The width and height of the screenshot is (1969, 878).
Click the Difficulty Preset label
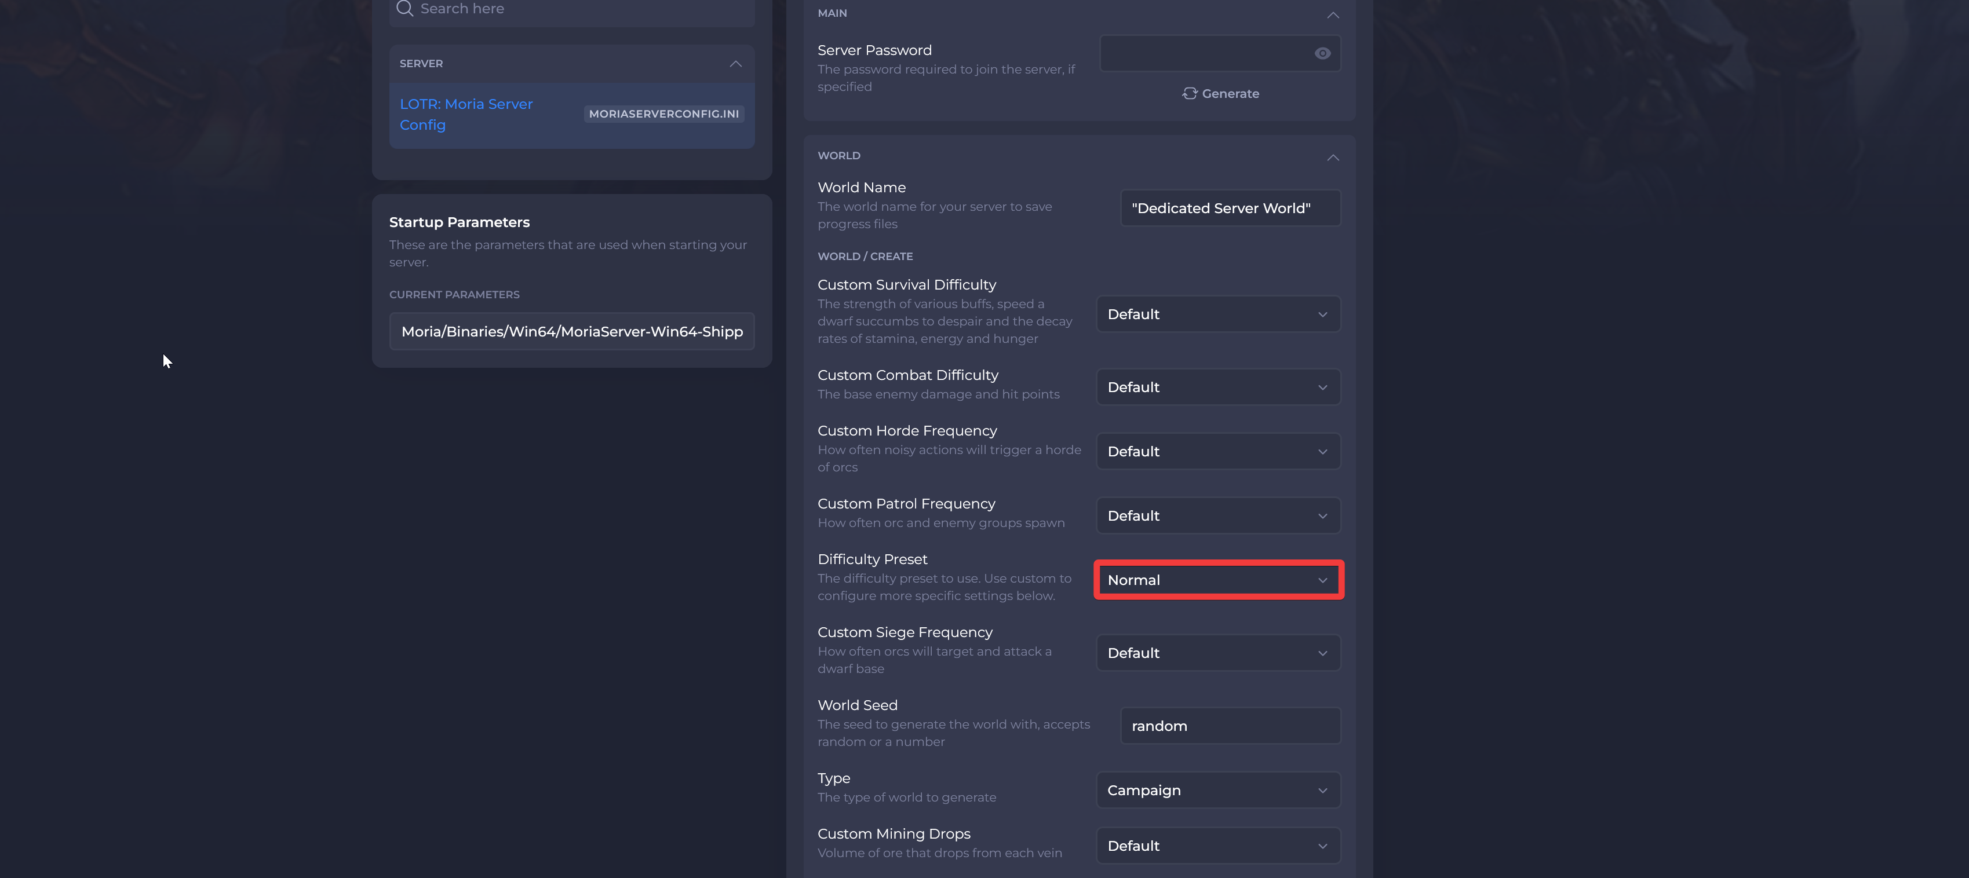(x=872, y=559)
